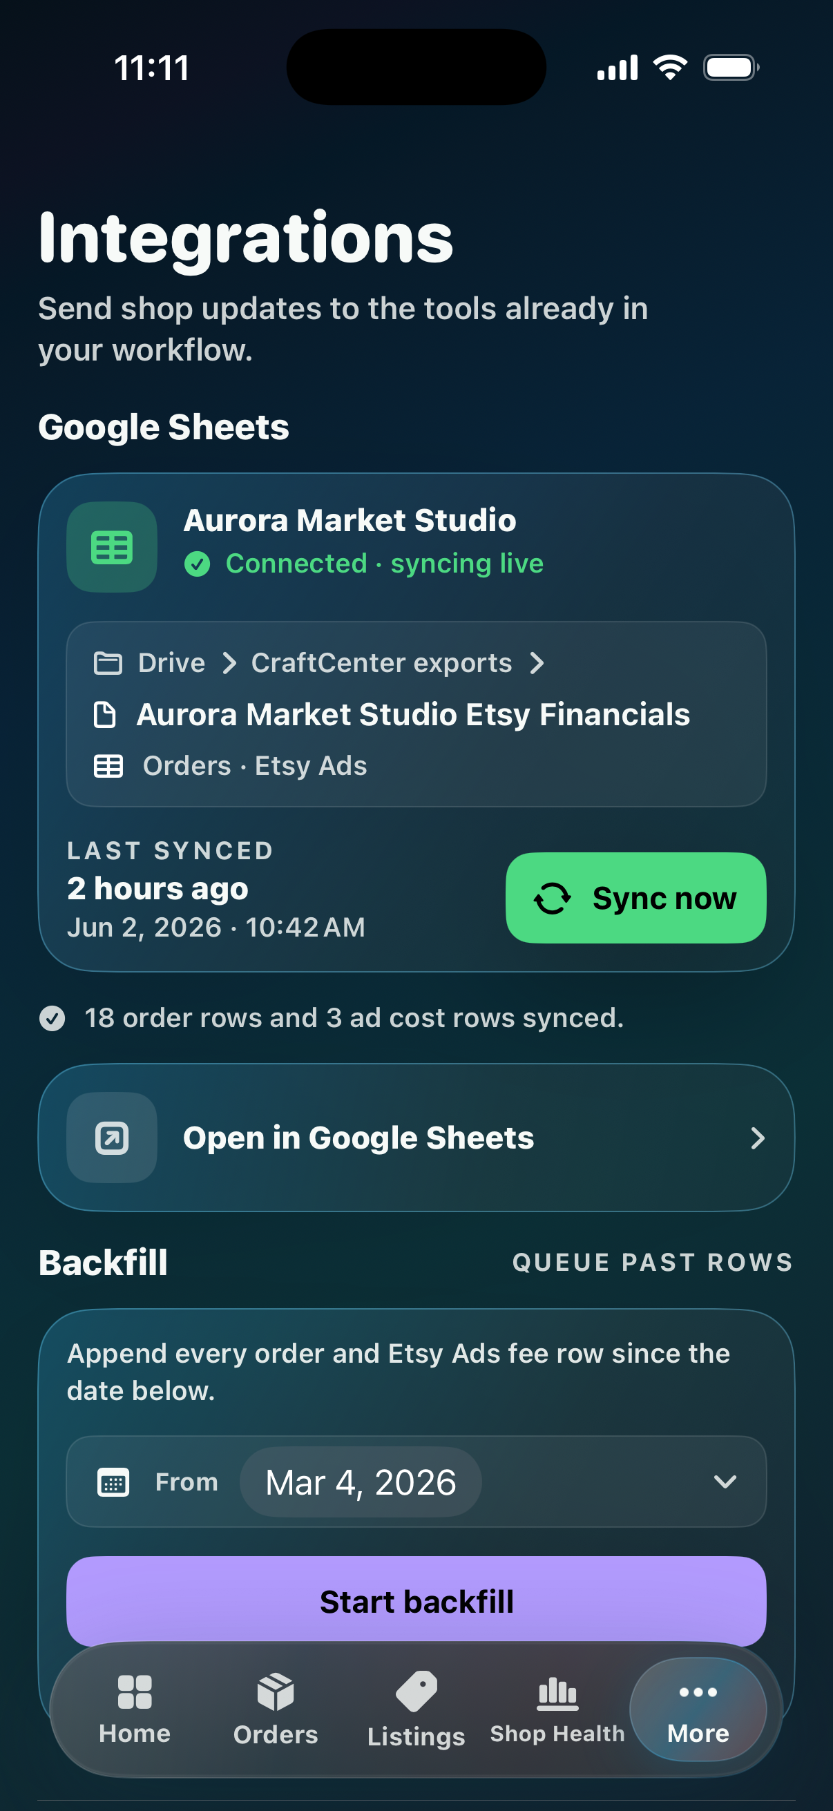Start the backfill
The image size is (833, 1811).
click(416, 1602)
